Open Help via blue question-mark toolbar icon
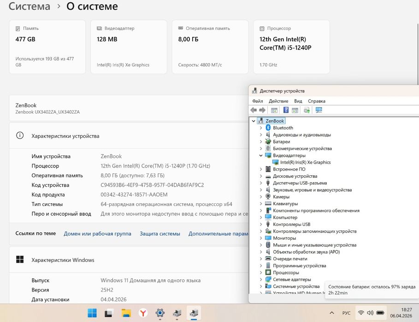 click(x=286, y=110)
